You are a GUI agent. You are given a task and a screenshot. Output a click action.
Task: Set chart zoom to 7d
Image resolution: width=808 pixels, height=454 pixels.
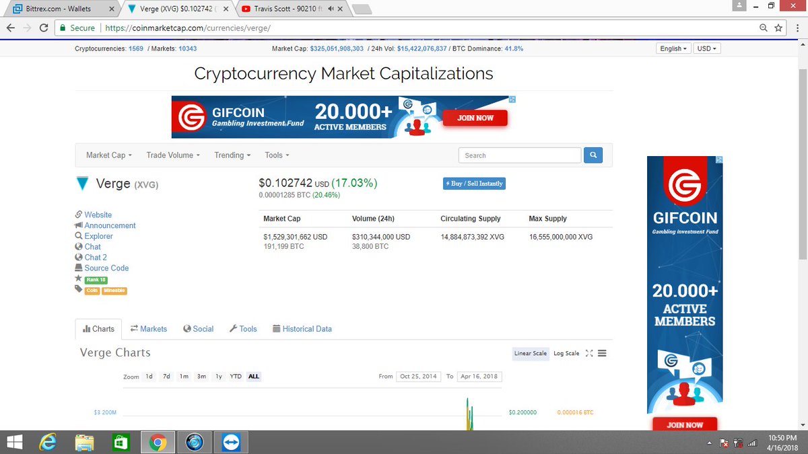point(166,377)
